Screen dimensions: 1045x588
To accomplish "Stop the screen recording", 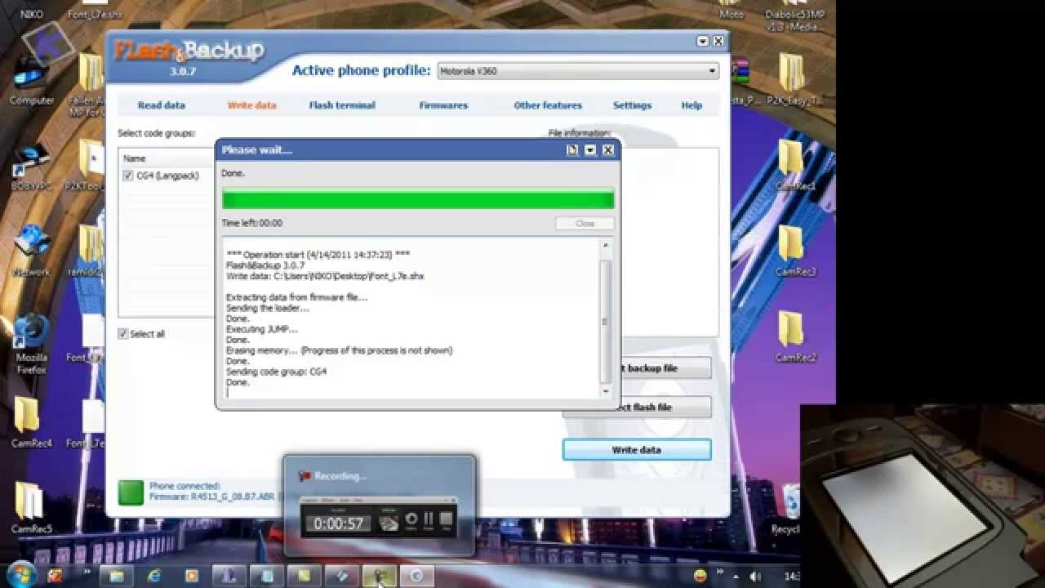I will (x=447, y=520).
